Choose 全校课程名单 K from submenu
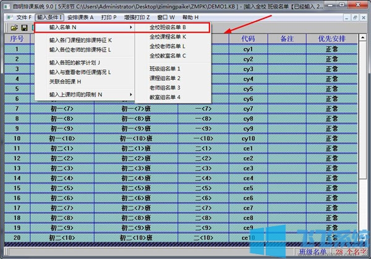Viewport: 371px width, 259px height. tap(173, 37)
